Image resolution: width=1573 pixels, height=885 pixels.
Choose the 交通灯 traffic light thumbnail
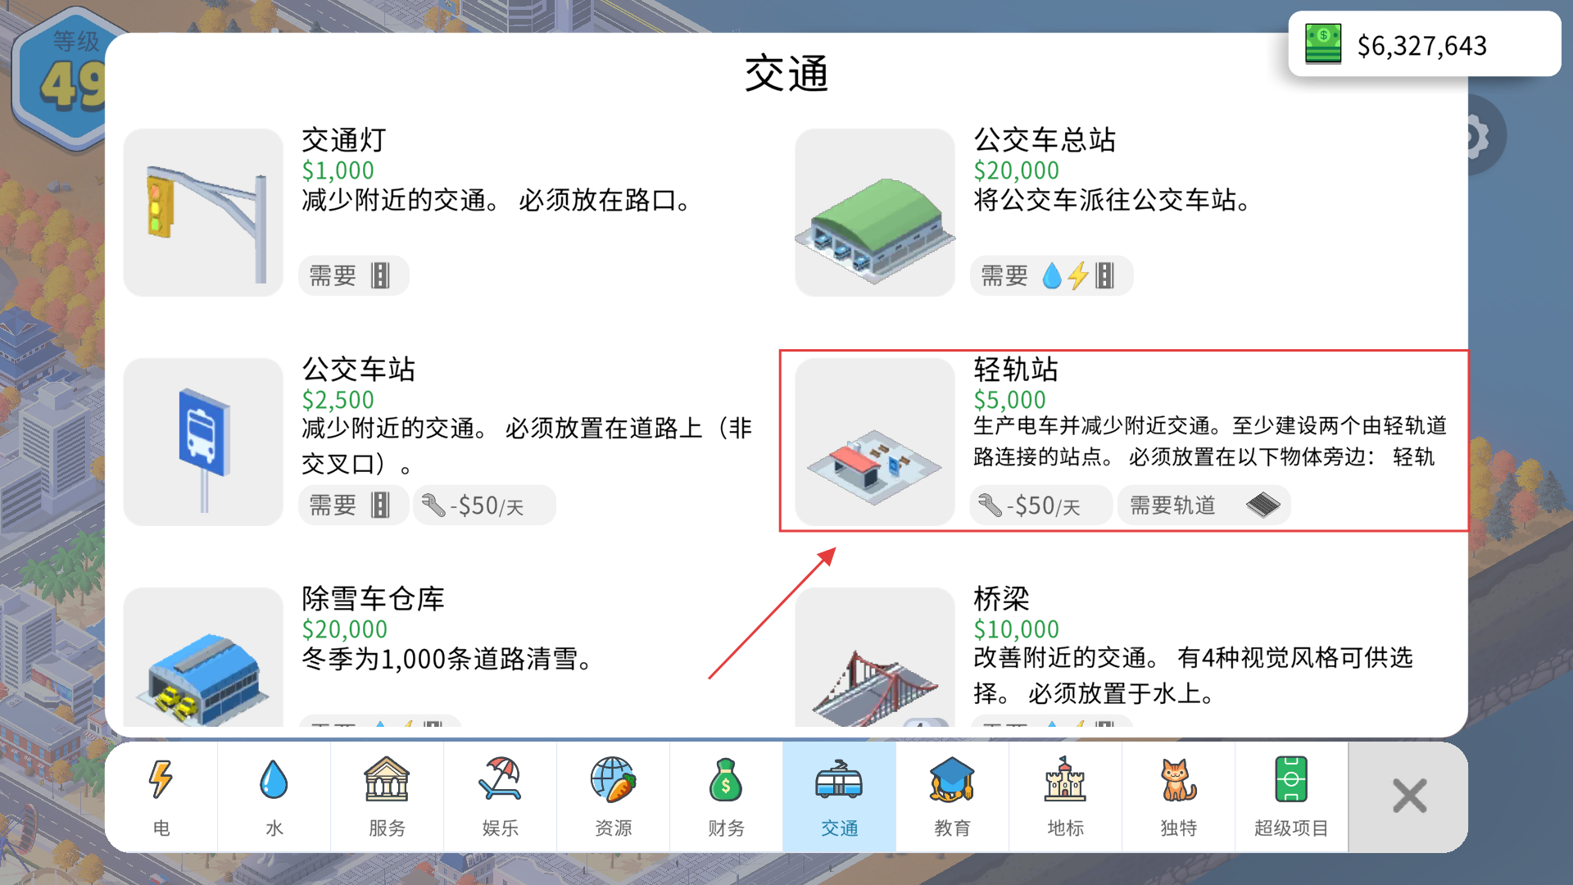click(203, 212)
